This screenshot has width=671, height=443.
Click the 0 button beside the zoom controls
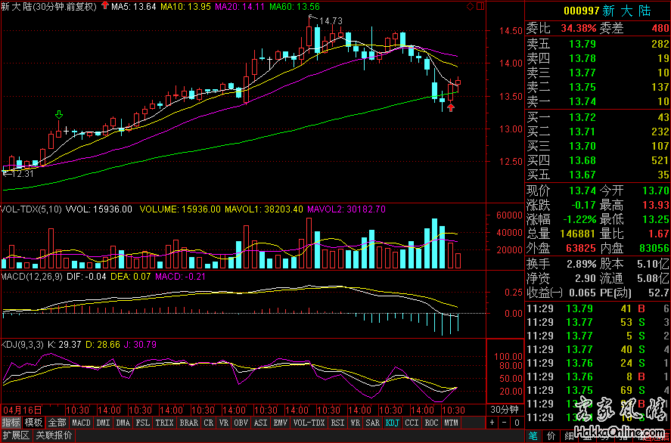[x=517, y=423]
